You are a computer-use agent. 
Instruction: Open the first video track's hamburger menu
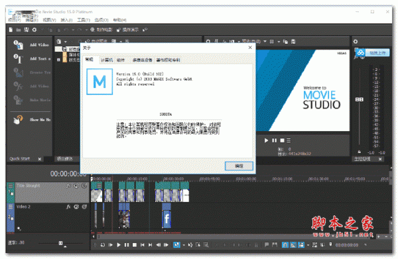pyautogui.click(x=11, y=186)
